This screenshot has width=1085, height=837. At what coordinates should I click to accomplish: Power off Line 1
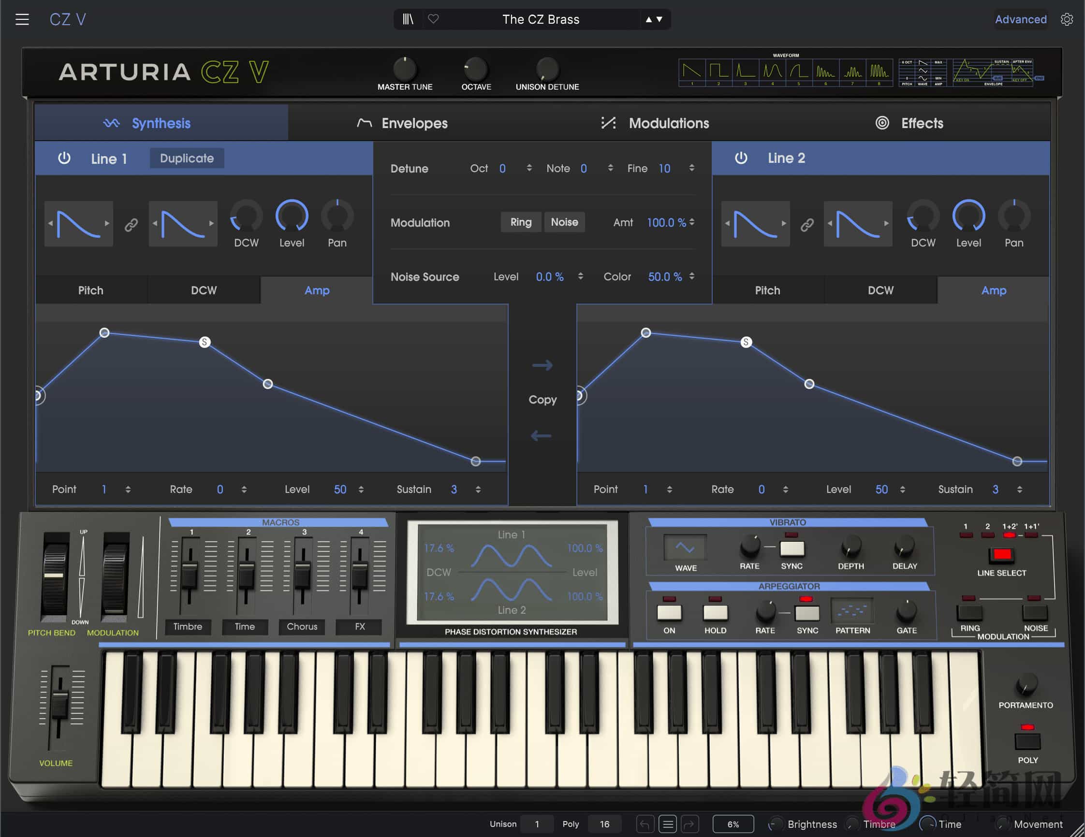(x=65, y=158)
